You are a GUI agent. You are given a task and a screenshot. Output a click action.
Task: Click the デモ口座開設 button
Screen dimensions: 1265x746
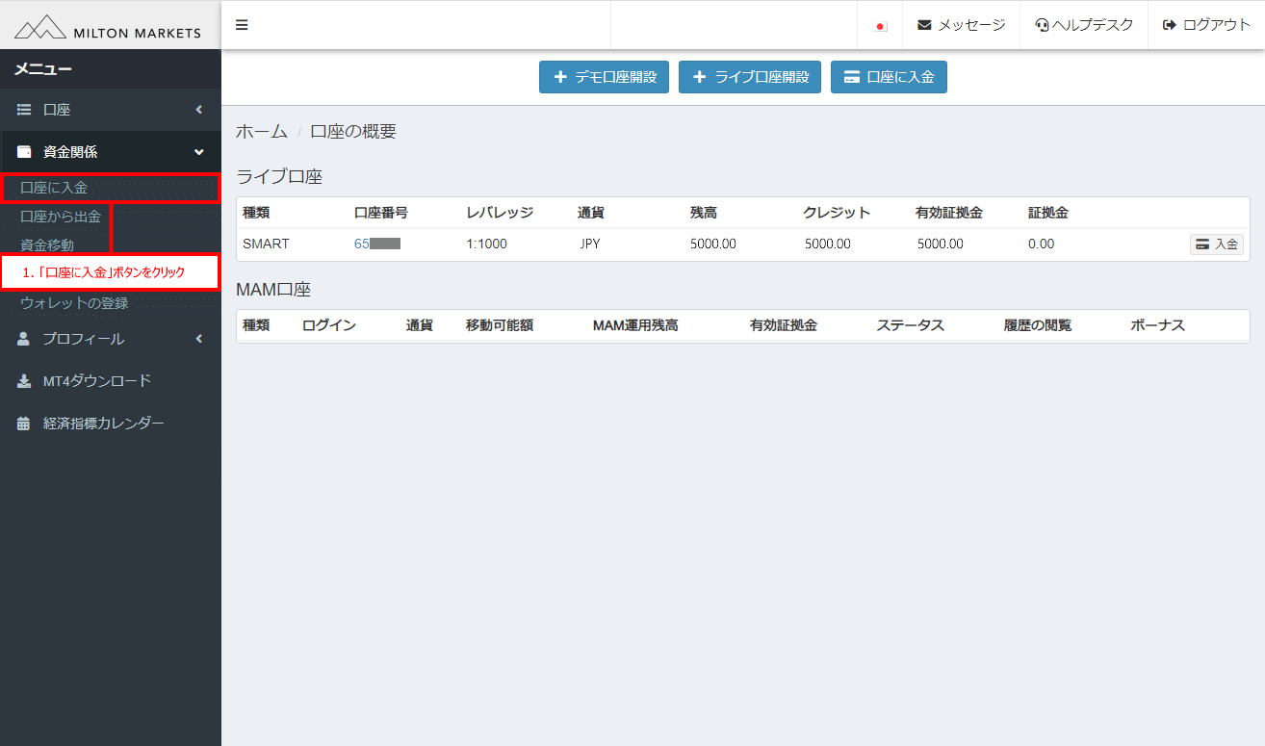coord(604,76)
